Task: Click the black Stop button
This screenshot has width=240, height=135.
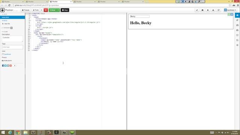Action: tap(65, 10)
